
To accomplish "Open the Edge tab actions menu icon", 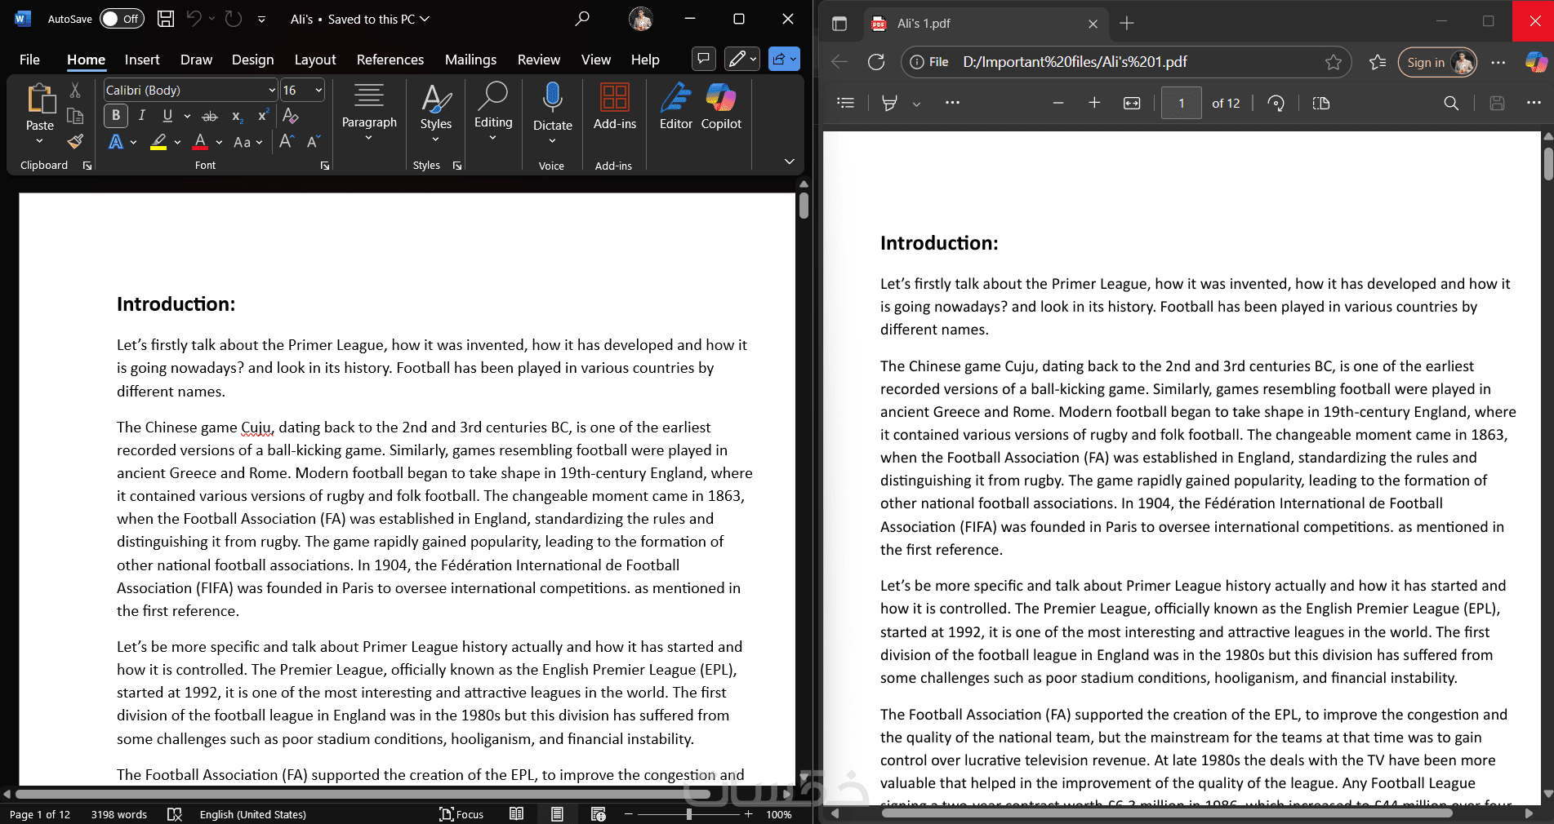I will (839, 23).
